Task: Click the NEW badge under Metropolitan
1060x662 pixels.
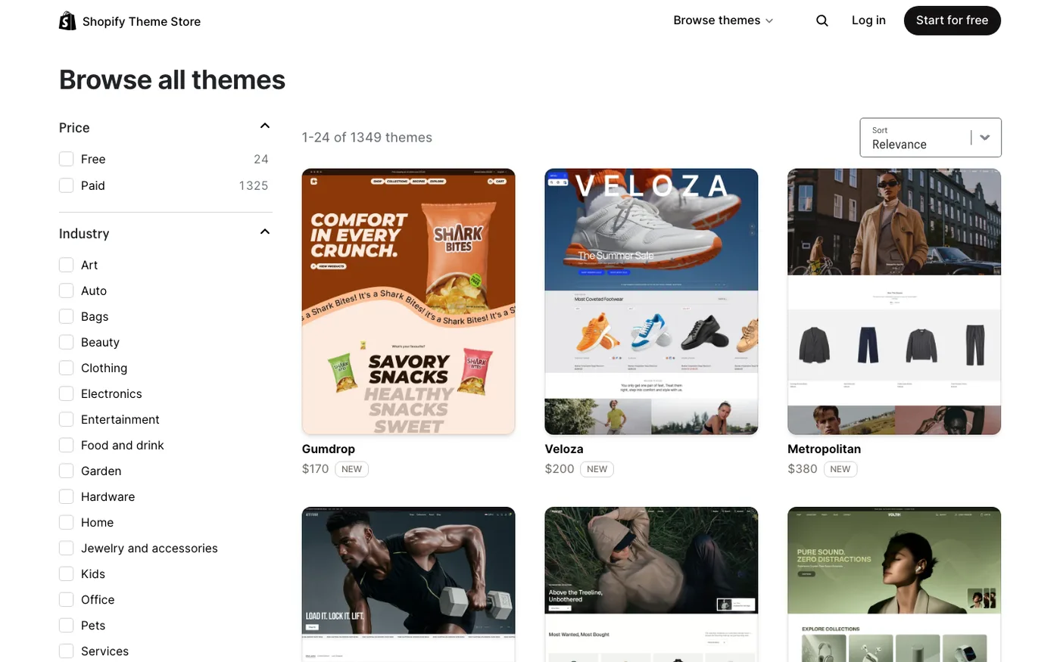Action: point(840,469)
